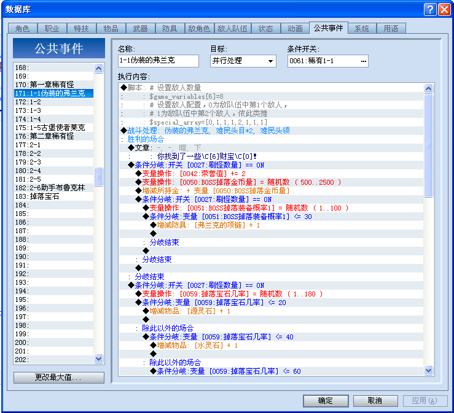
Task: Click the 执行内容 scrollbar thumb
Action: (428, 145)
